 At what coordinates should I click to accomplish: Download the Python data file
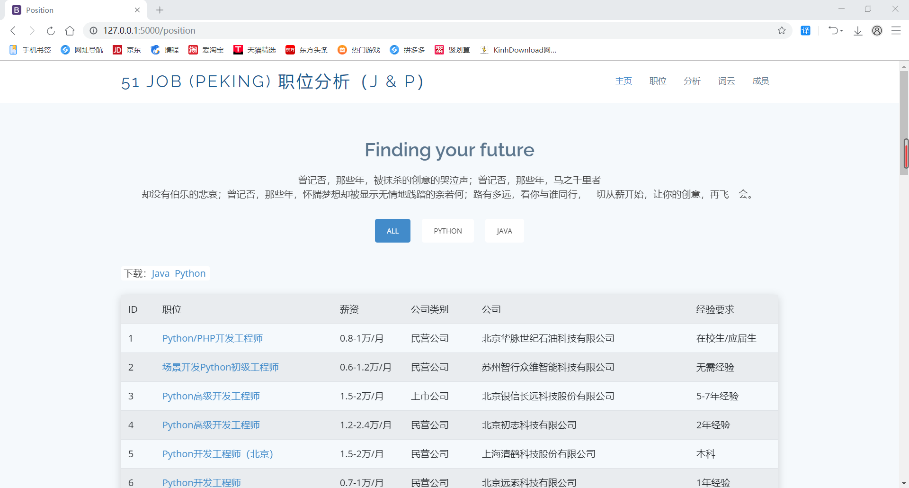[x=190, y=273]
